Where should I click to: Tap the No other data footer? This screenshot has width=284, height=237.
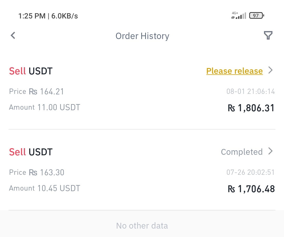coord(142,226)
